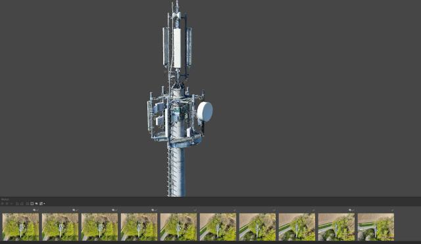Select the third aerial photo thumbnail
421x244 pixels.
(x=99, y=227)
